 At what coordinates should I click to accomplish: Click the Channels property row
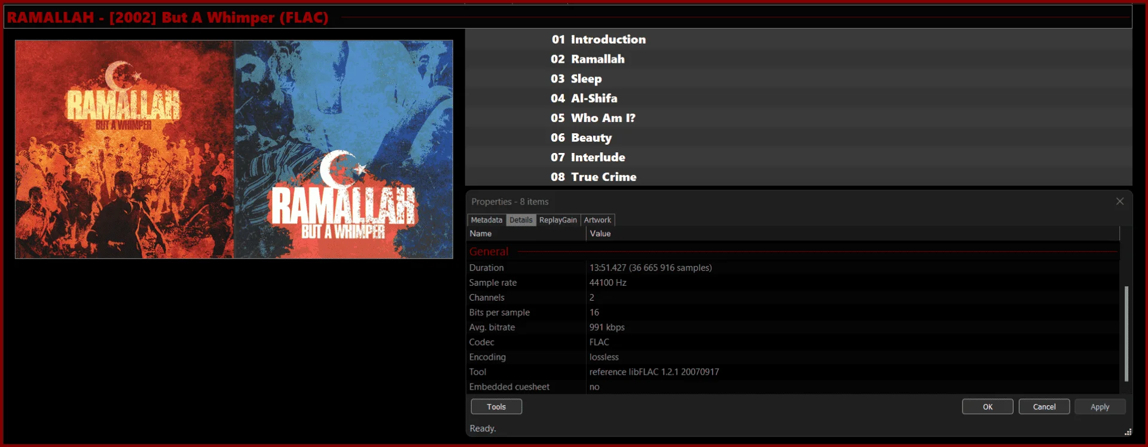793,298
